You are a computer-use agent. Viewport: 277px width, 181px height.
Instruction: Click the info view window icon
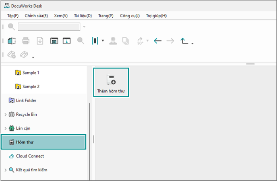67,41
